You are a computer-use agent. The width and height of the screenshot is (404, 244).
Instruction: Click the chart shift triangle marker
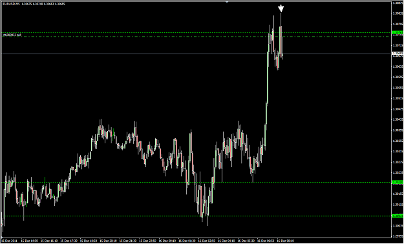227,2
